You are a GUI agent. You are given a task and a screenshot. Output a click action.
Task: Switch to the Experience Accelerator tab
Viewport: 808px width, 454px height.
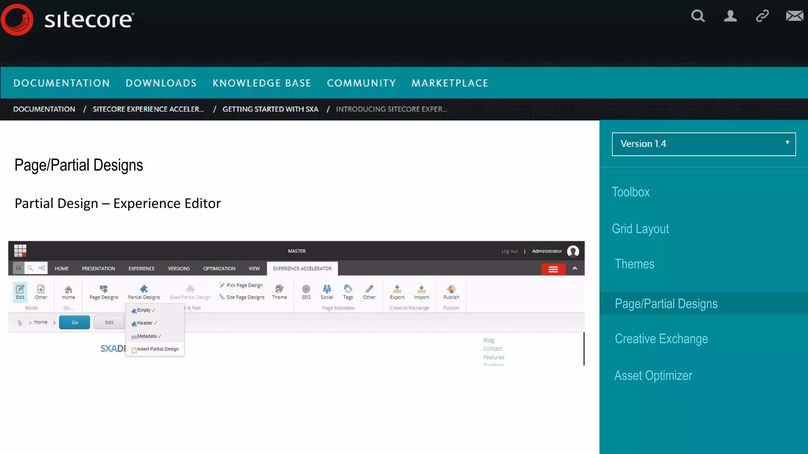tap(302, 268)
